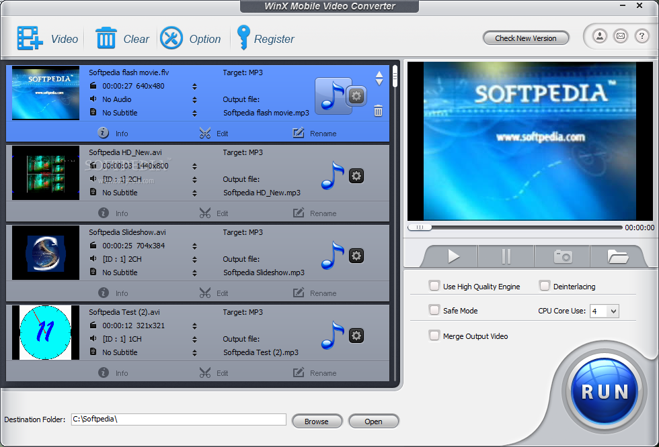Start conversion with the RUN button
Image resolution: width=659 pixels, height=447 pixels.
coord(605,392)
